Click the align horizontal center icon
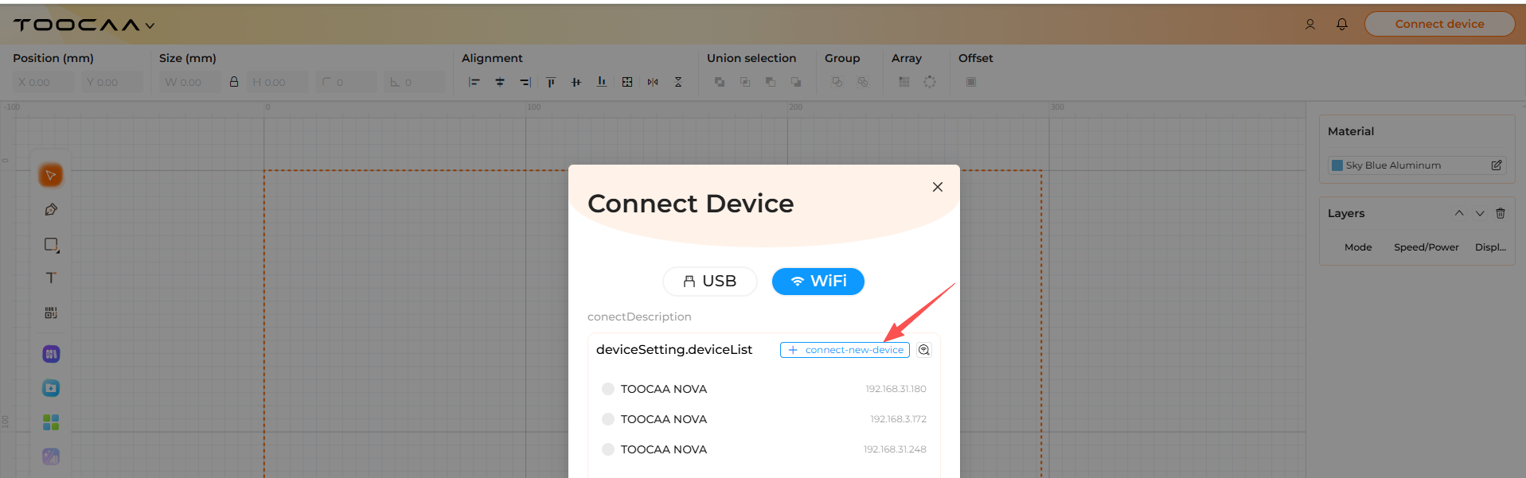The image size is (1526, 478). 500,82
